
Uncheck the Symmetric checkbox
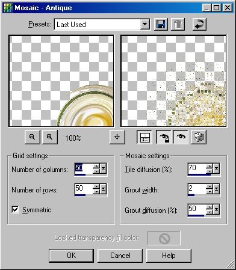point(16,210)
